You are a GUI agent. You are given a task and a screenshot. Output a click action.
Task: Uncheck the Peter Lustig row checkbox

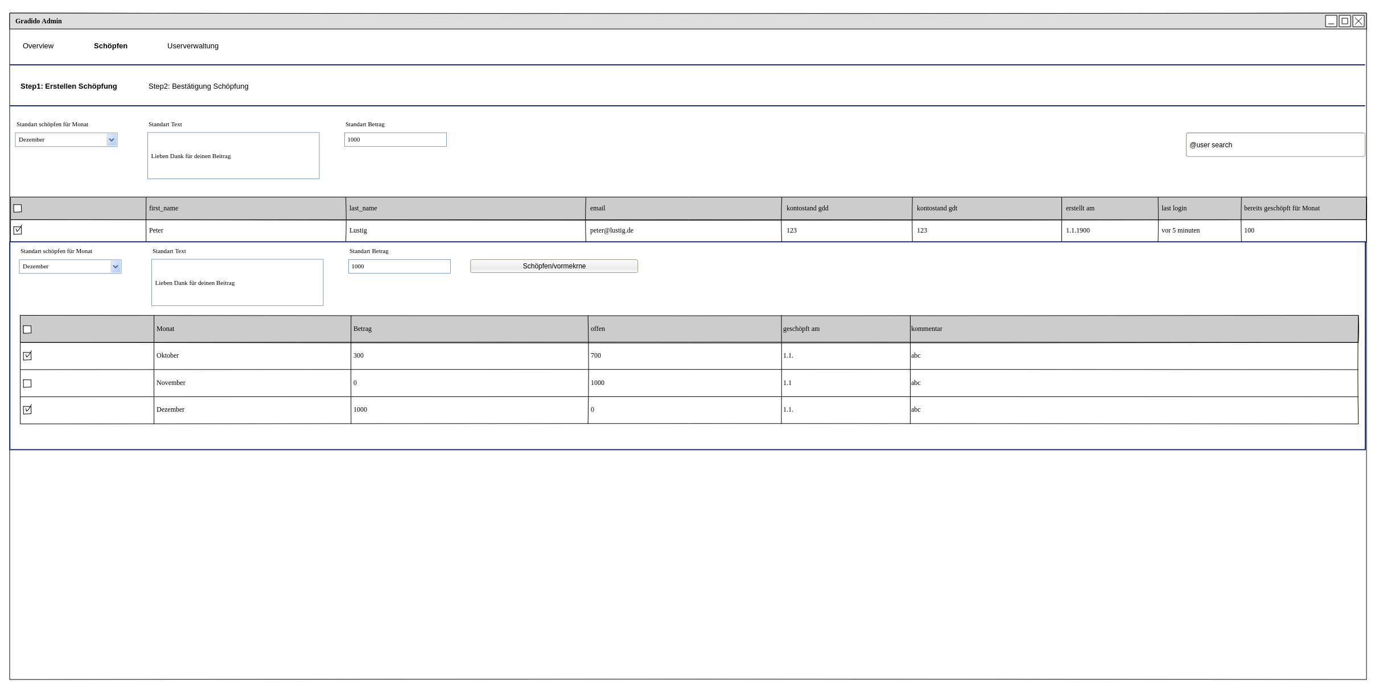(18, 230)
